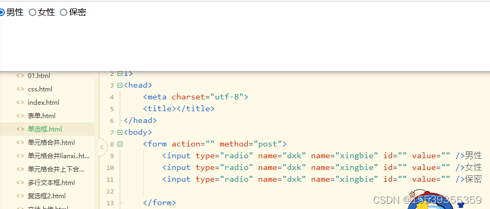
Task: Click the file icon beside 表单.html
Action: (x=20, y=116)
